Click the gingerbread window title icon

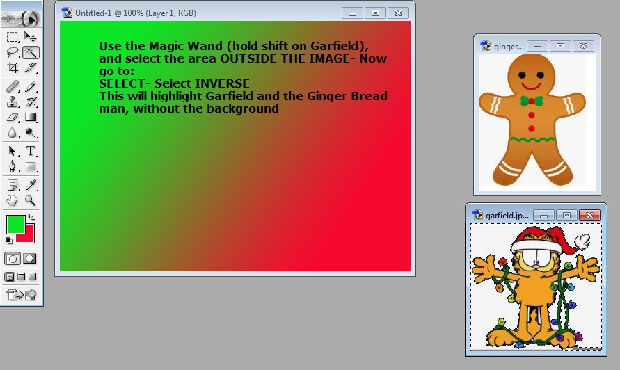point(486,46)
